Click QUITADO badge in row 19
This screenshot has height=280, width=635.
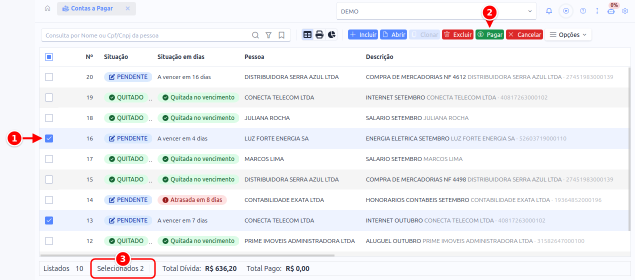(x=126, y=97)
